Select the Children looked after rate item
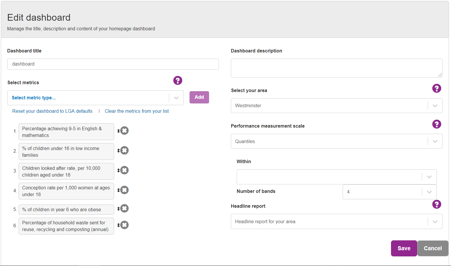Viewport: 451px width, 266px height. coord(66,171)
